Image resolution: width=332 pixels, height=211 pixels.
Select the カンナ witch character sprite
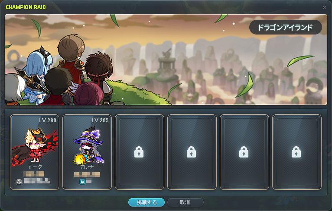(x=88, y=145)
